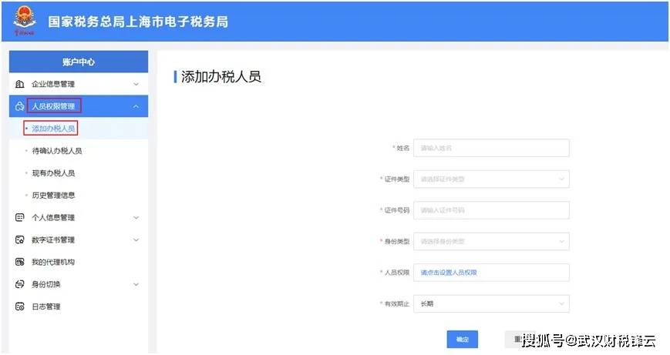Focus the 姓名 input field
This screenshot has width=670, height=355.
(x=491, y=148)
